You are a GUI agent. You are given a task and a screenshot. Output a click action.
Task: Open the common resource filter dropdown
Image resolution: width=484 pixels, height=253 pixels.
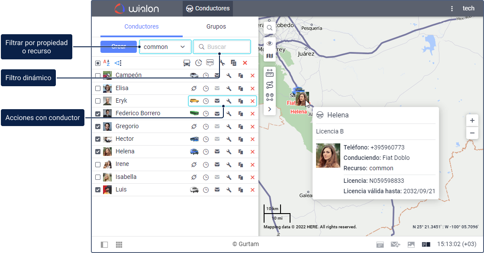[x=165, y=47]
